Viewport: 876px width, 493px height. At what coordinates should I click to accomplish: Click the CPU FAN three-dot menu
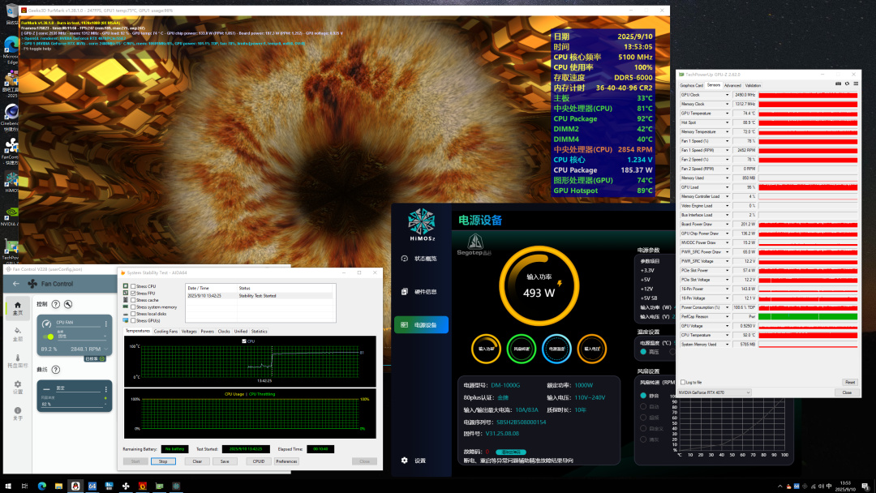(x=106, y=324)
